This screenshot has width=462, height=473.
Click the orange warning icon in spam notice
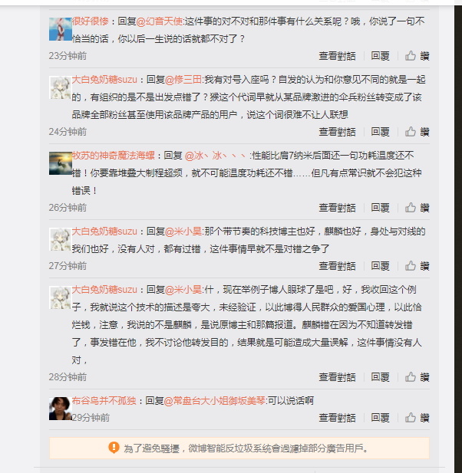114,448
